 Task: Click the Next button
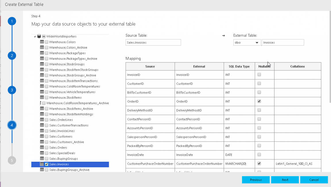(285, 180)
